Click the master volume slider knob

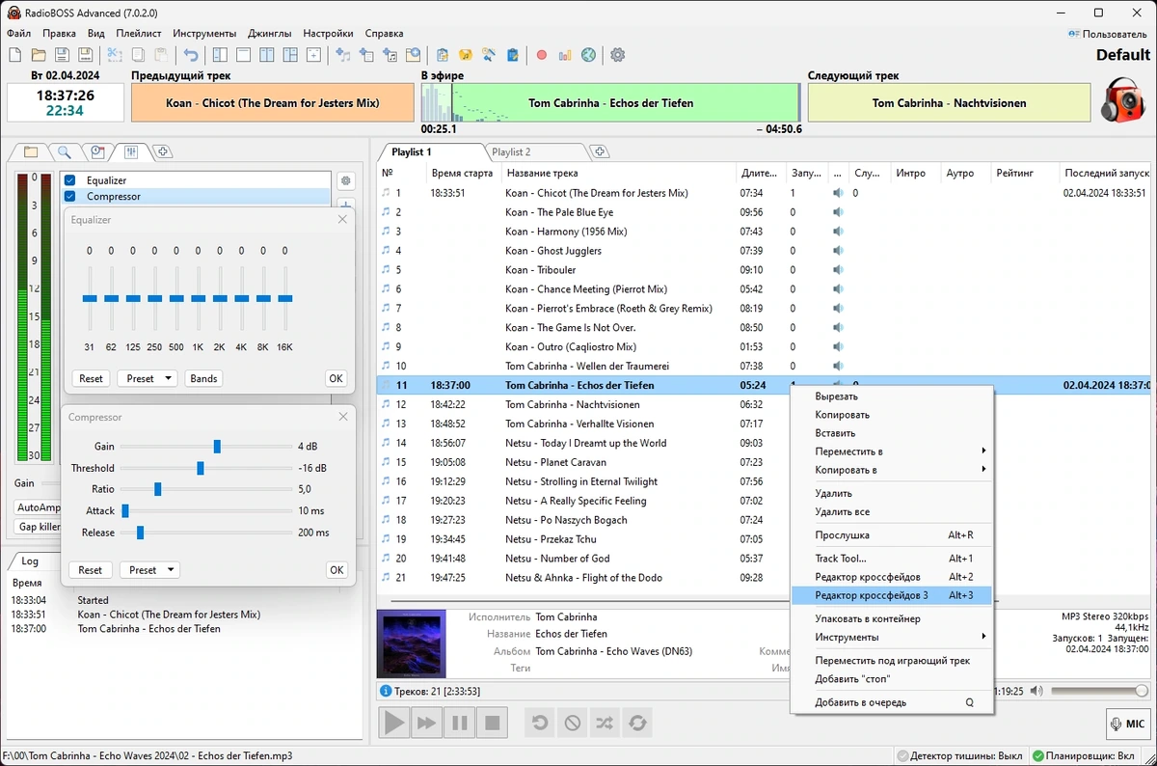click(x=1142, y=691)
